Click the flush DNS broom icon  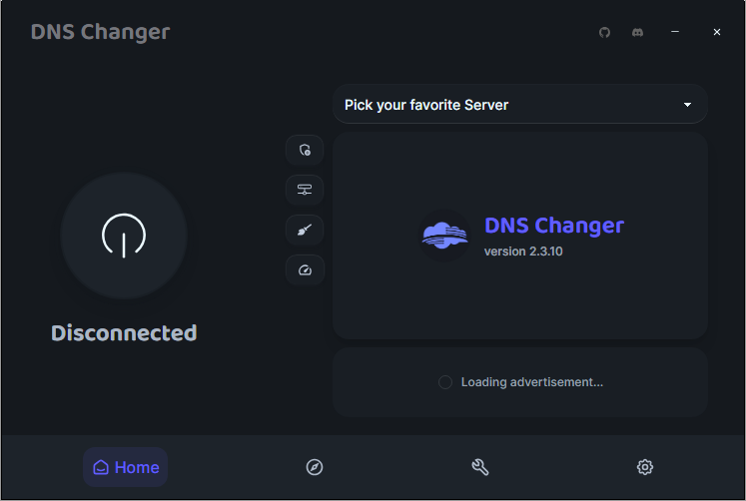(305, 231)
